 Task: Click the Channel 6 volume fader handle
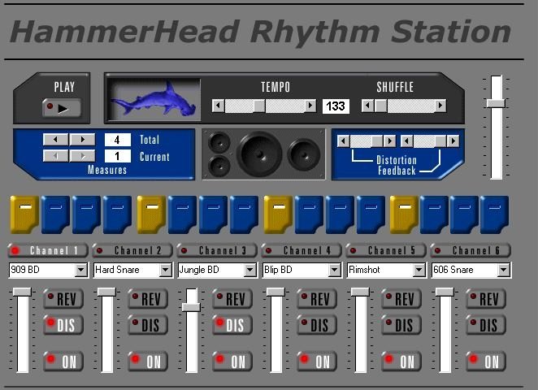pos(445,292)
